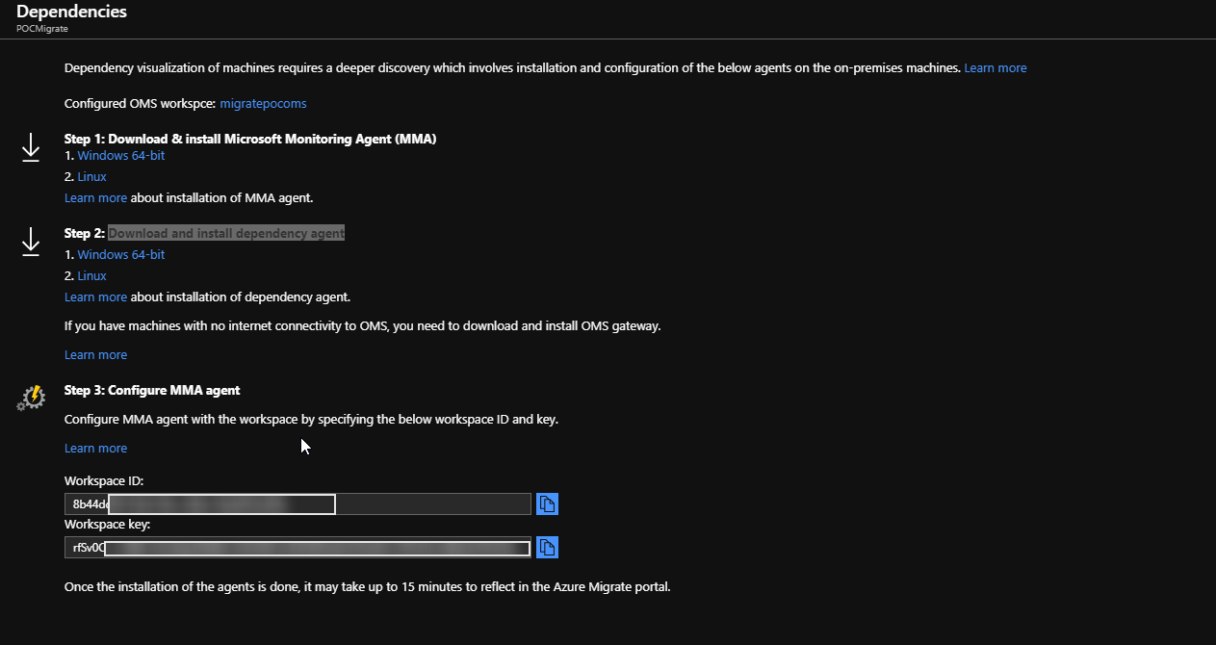This screenshot has width=1216, height=645.
Task: Download the Linux MMA agent
Action: coord(91,176)
